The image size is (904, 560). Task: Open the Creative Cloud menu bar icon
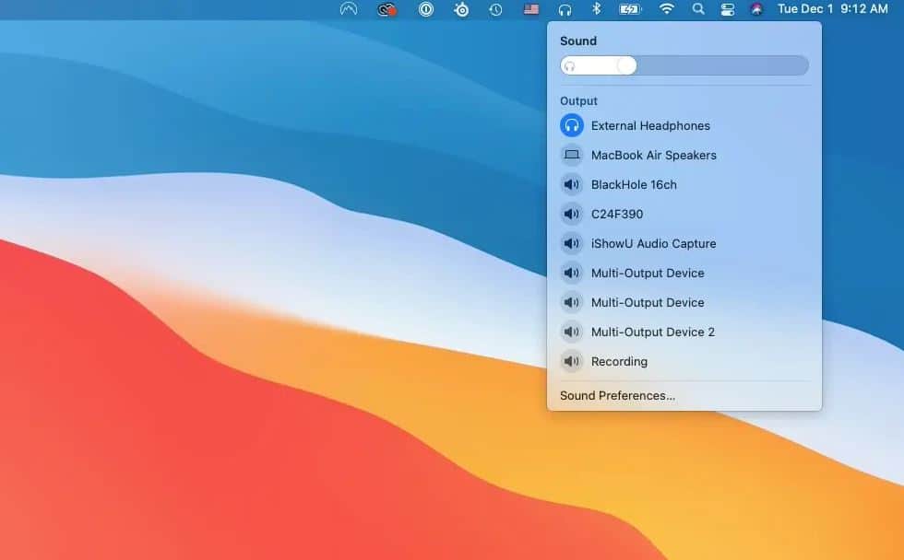pyautogui.click(x=387, y=9)
